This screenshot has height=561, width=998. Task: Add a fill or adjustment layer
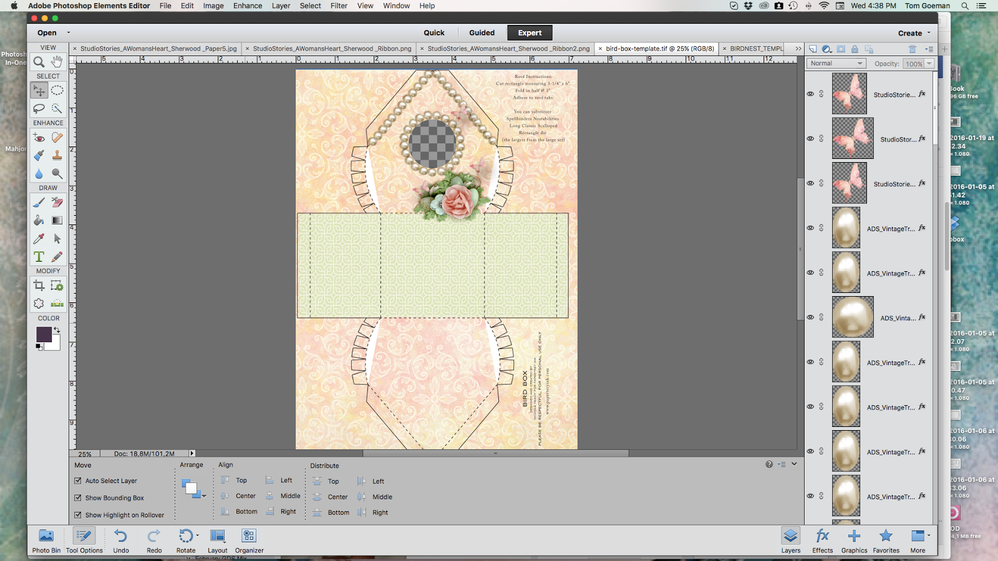pos(826,49)
